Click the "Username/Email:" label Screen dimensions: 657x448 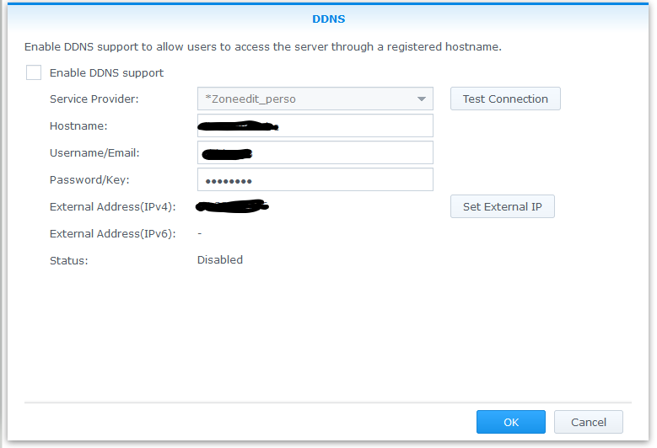click(x=94, y=153)
